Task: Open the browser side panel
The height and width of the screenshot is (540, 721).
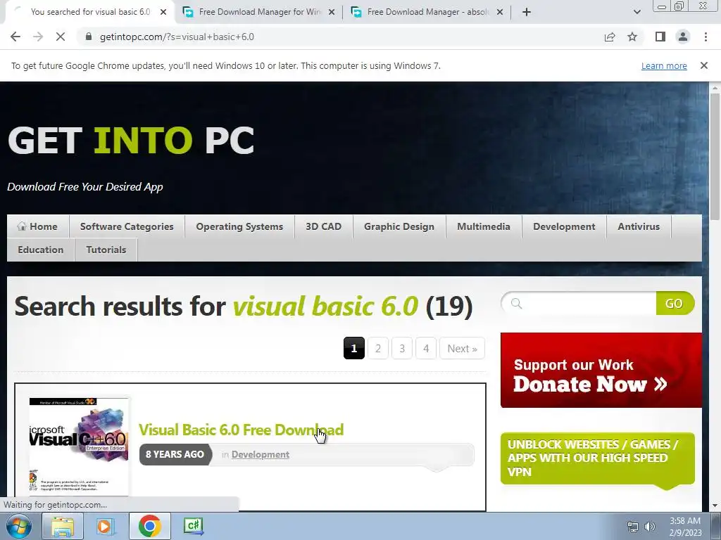Action: [x=660, y=37]
